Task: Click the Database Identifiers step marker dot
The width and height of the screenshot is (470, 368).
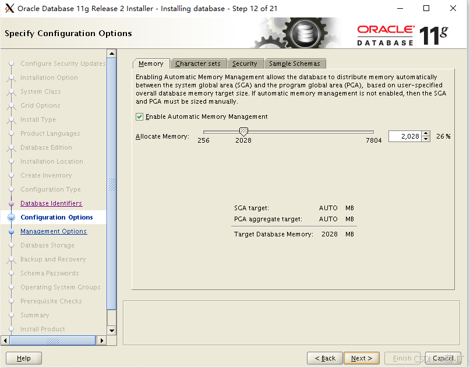Action: (x=11, y=203)
